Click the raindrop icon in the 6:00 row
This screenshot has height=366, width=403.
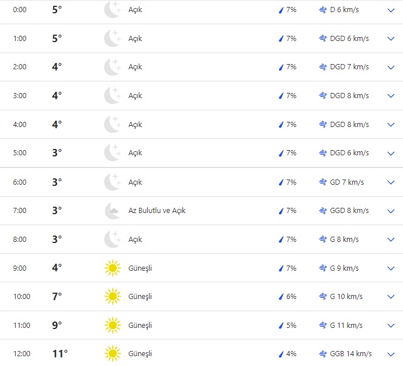[x=281, y=182]
